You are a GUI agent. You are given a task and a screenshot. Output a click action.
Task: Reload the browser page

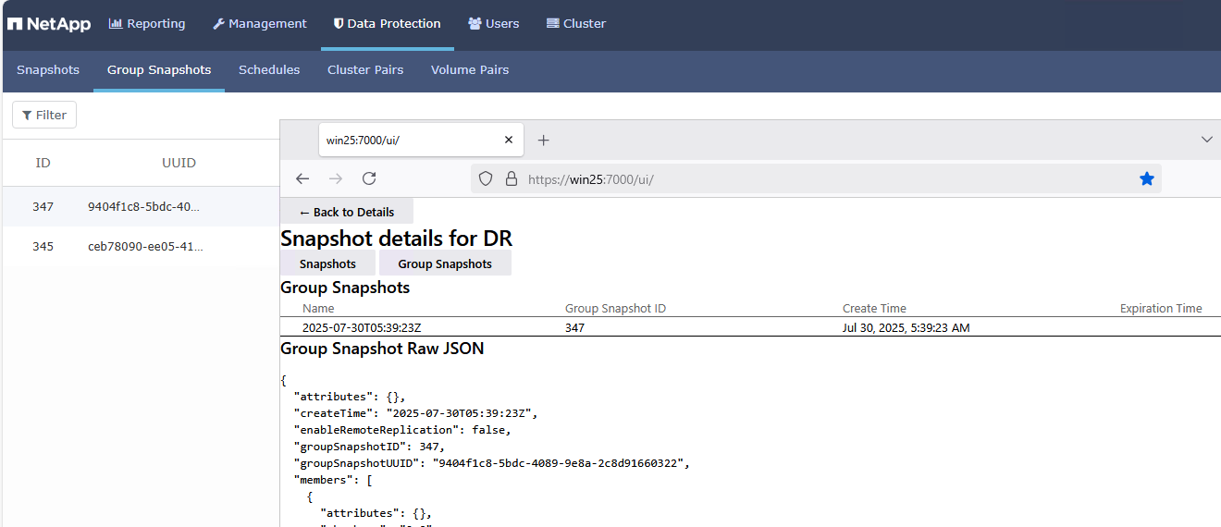(x=369, y=178)
